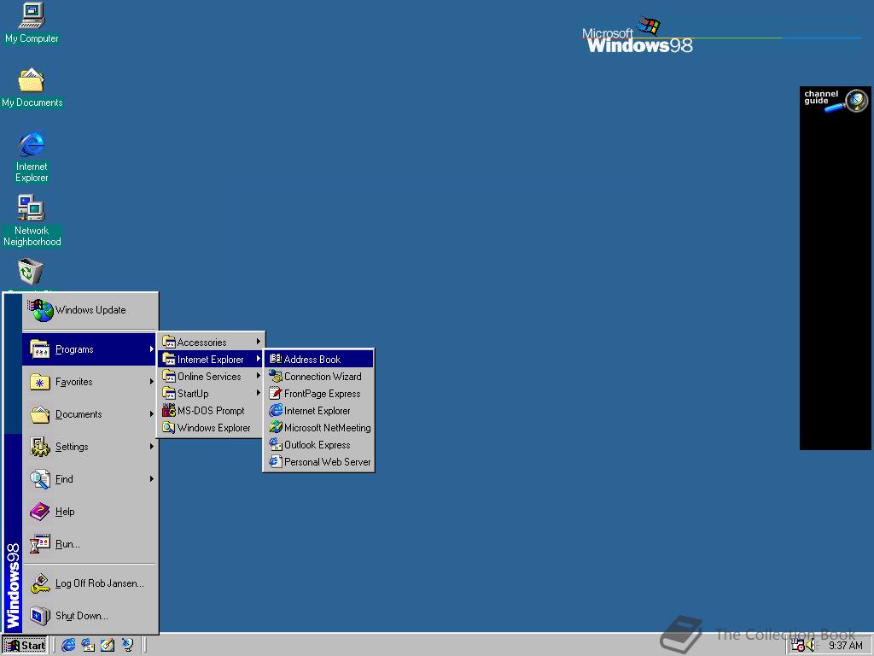Expand the Internet Explorer folder in Programs
The image size is (874, 656).
pyautogui.click(x=212, y=360)
